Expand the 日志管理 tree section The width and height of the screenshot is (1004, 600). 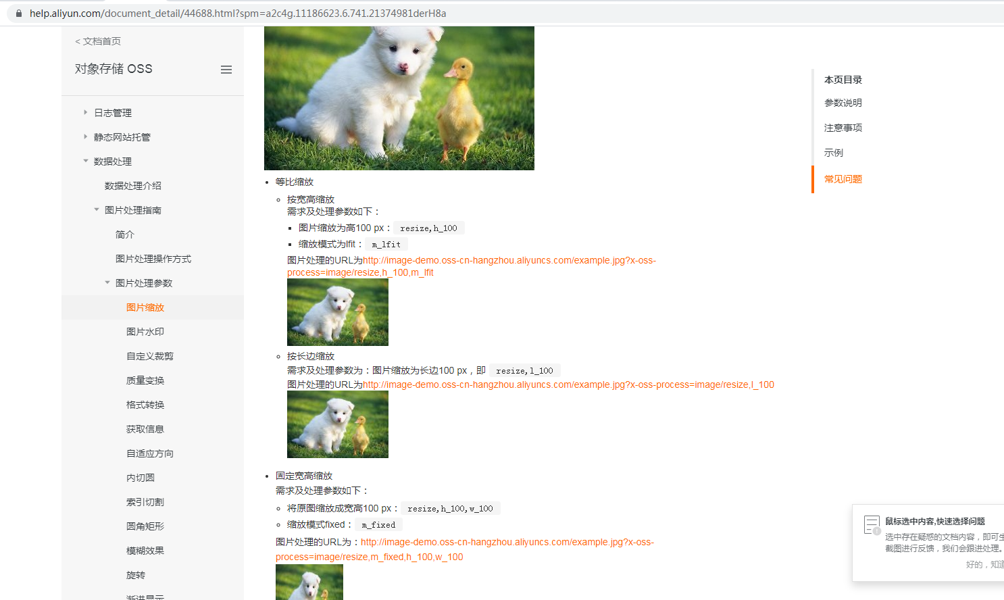point(86,112)
